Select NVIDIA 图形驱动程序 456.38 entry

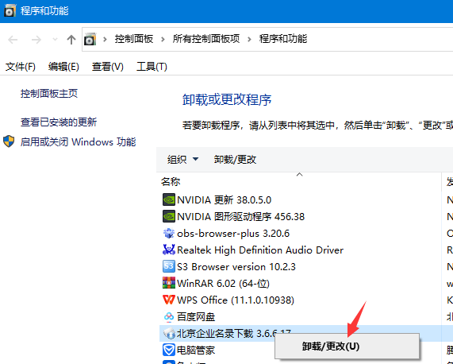(x=240, y=217)
